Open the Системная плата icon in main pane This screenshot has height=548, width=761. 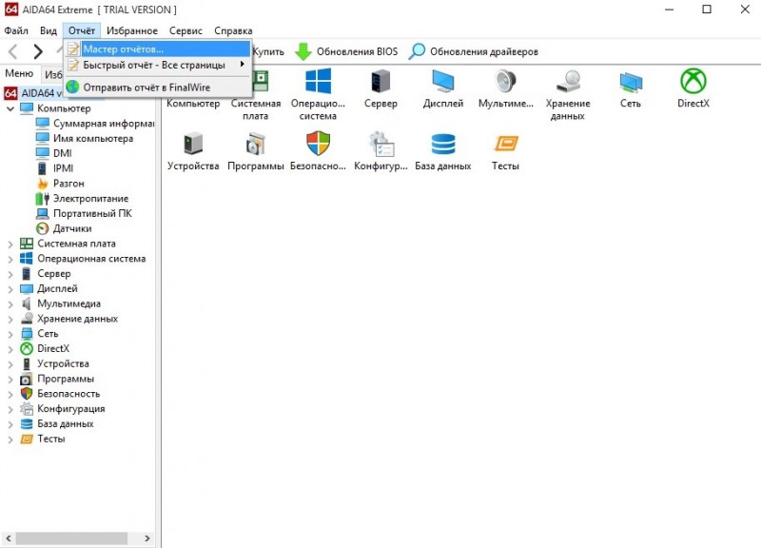coord(260,81)
